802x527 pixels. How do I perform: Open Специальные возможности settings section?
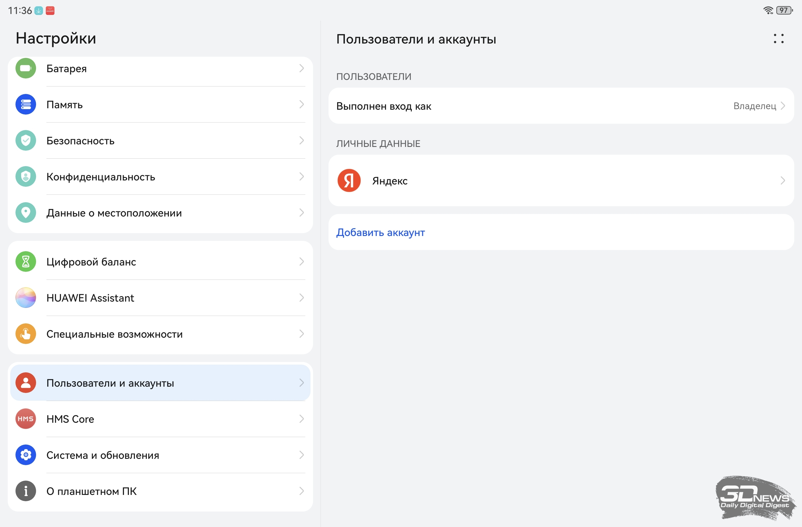click(x=115, y=334)
